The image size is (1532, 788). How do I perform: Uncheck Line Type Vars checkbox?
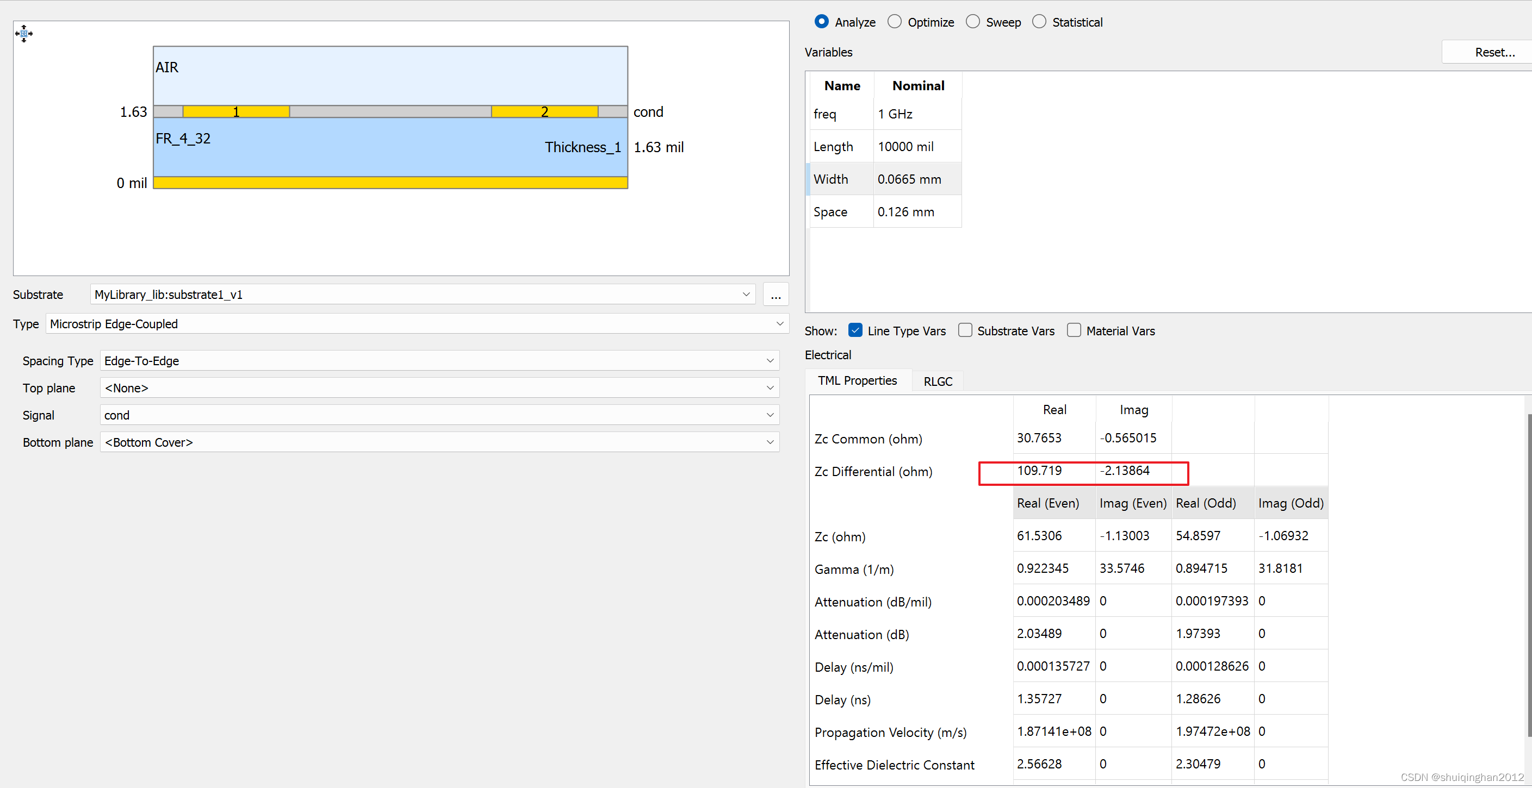tap(854, 330)
